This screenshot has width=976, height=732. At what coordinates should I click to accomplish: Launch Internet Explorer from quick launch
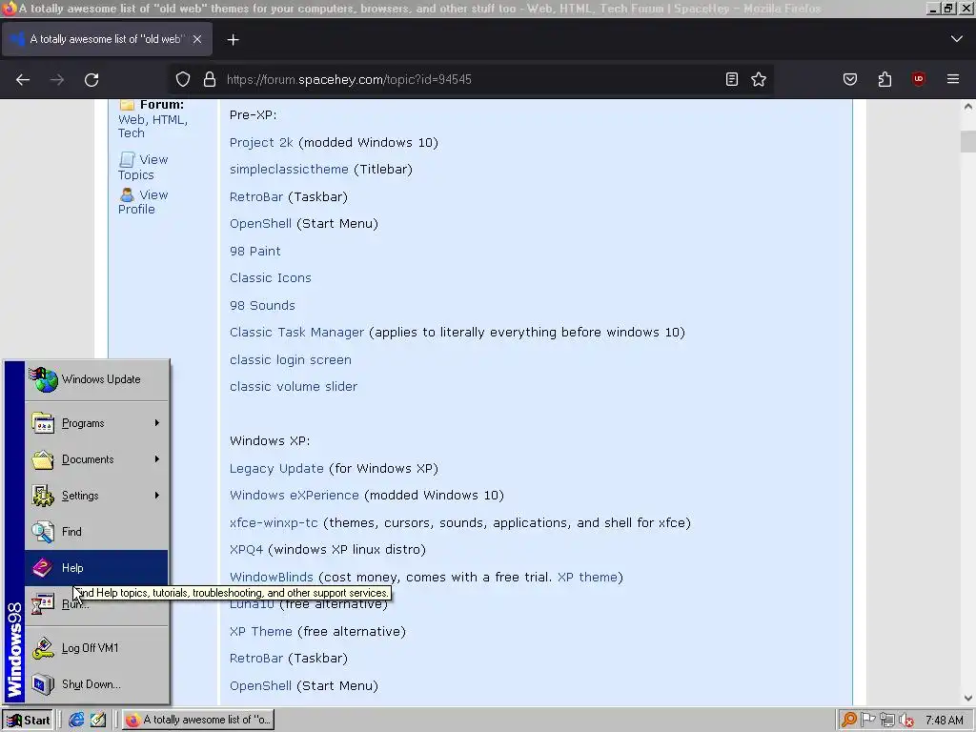76,721
